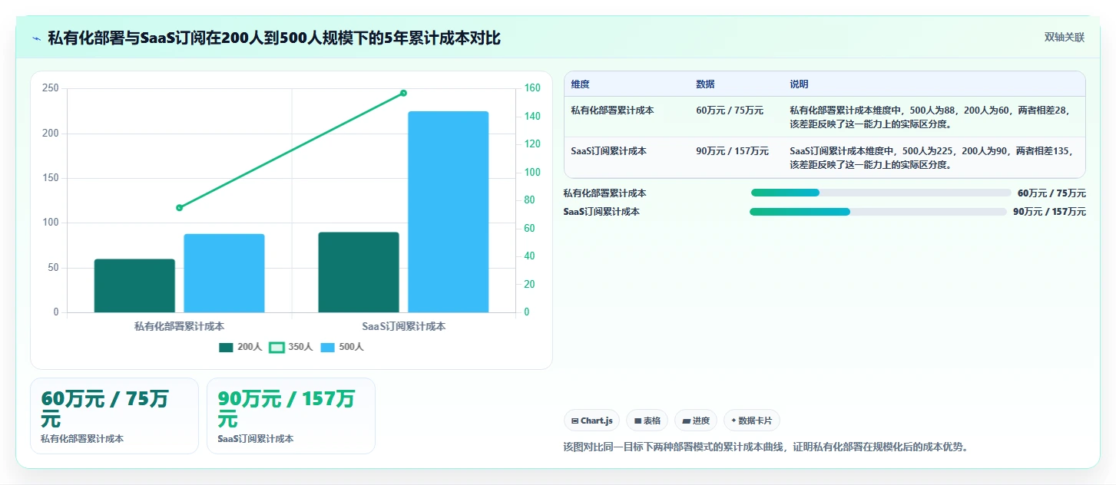Toggle the 500人 legend entry
This screenshot has width=1116, height=485.
[342, 347]
